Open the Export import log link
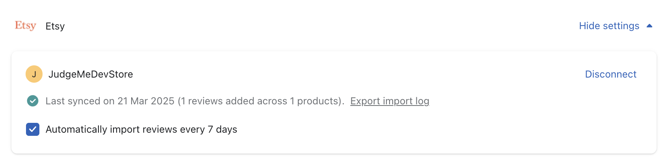The height and width of the screenshot is (163, 668). 390,101
